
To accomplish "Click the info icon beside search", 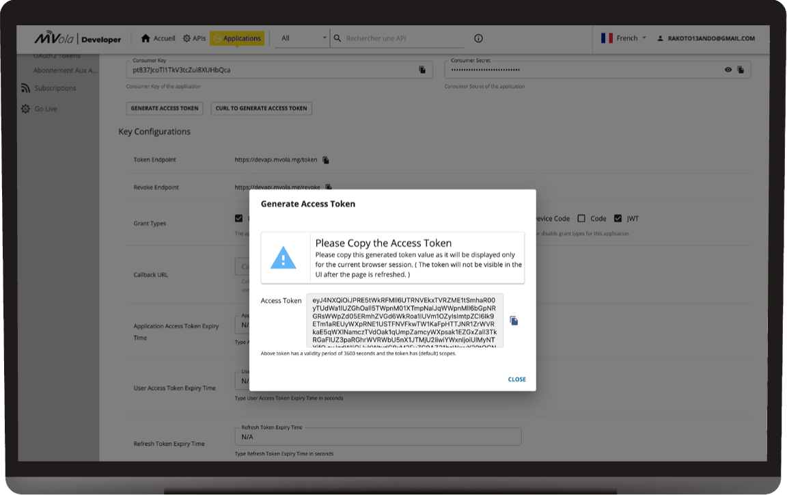I will [x=478, y=38].
